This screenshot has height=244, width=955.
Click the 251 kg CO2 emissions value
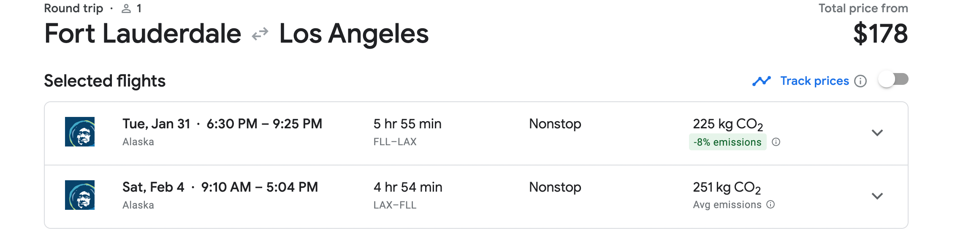(727, 187)
